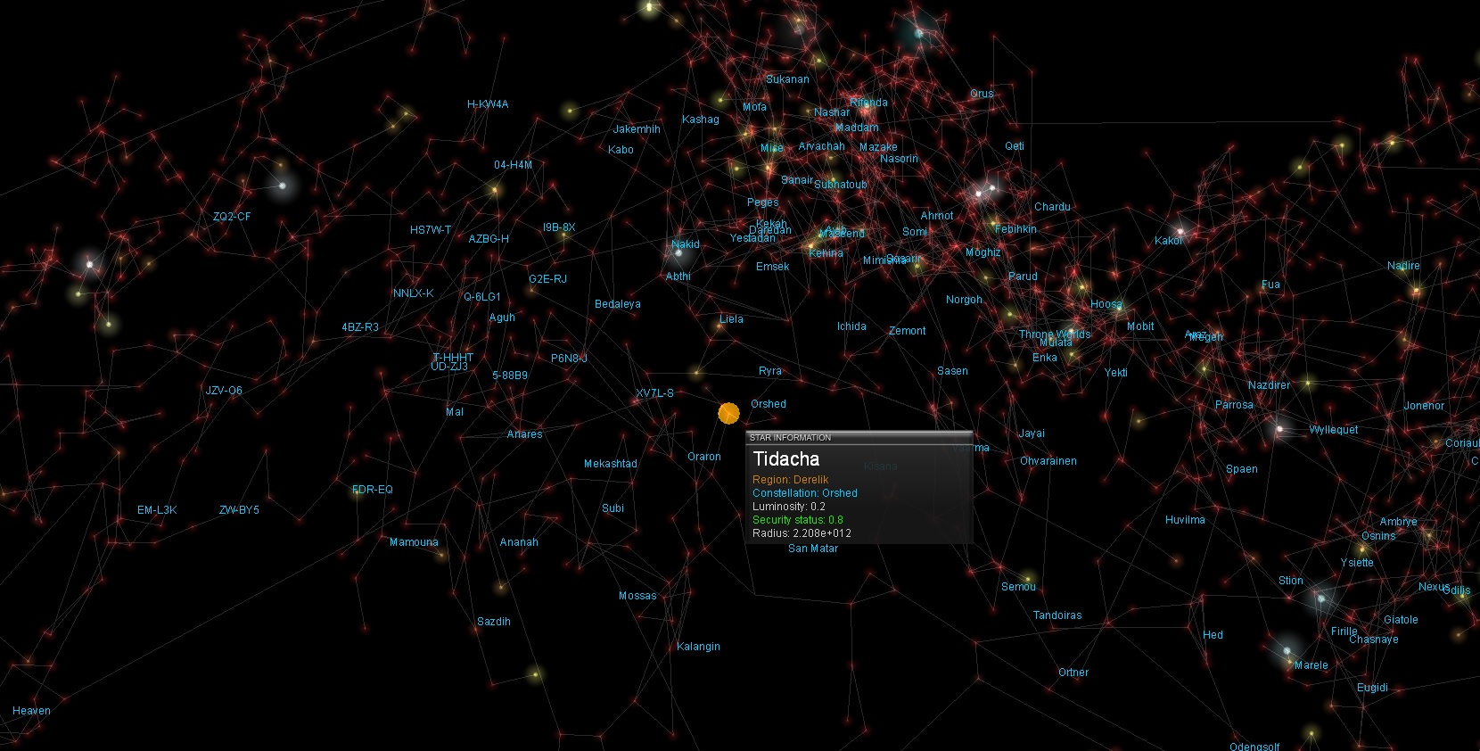The height and width of the screenshot is (751, 1480).
Task: Select the Emsek label
Action: (773, 267)
